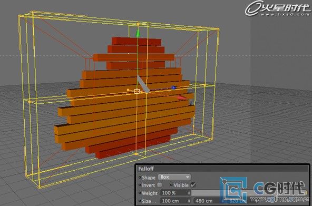312x206 pixels.
Task: Click the left orange falloff box handle
Action: coord(30,102)
